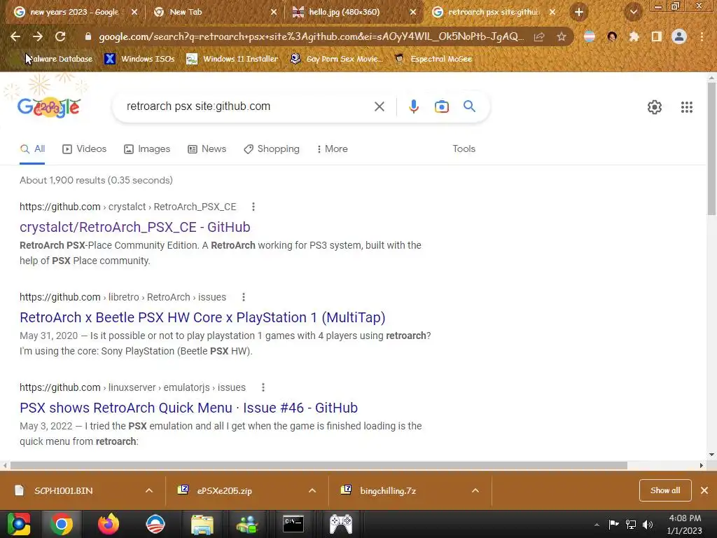
Task: Open the Chrome profile avatar menu
Action: pyautogui.click(x=679, y=36)
